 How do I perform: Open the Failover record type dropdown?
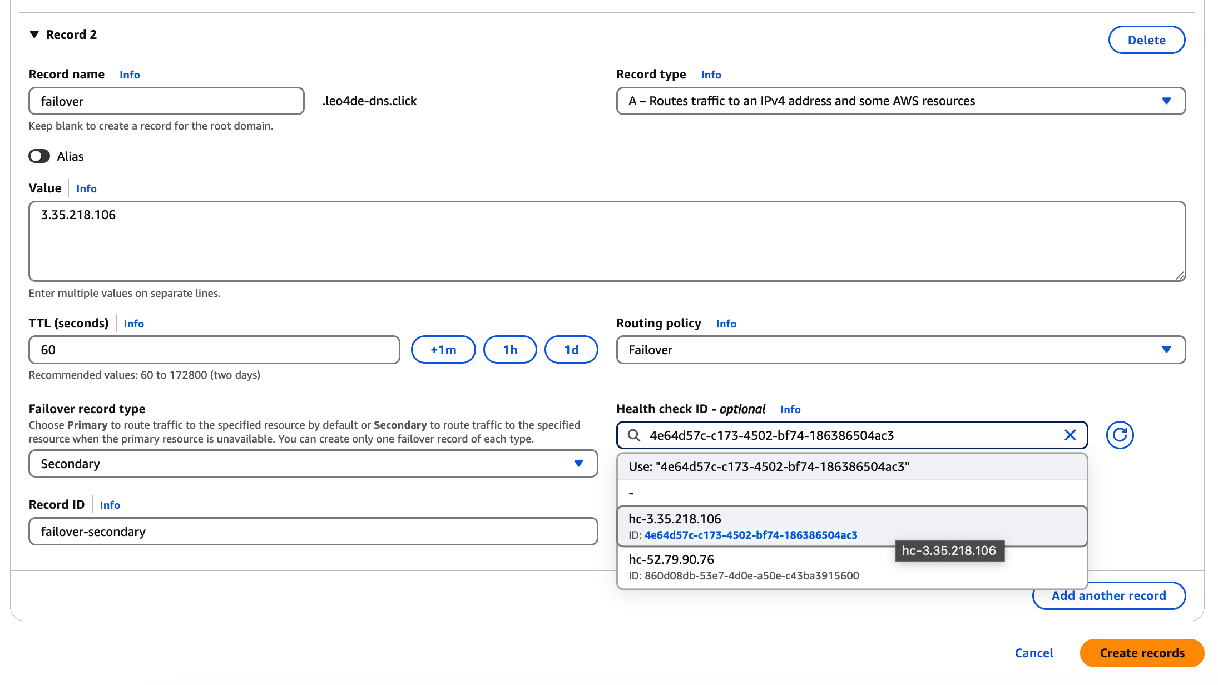pyautogui.click(x=313, y=464)
